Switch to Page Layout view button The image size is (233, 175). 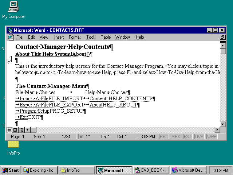pyautogui.click(x=15, y=130)
